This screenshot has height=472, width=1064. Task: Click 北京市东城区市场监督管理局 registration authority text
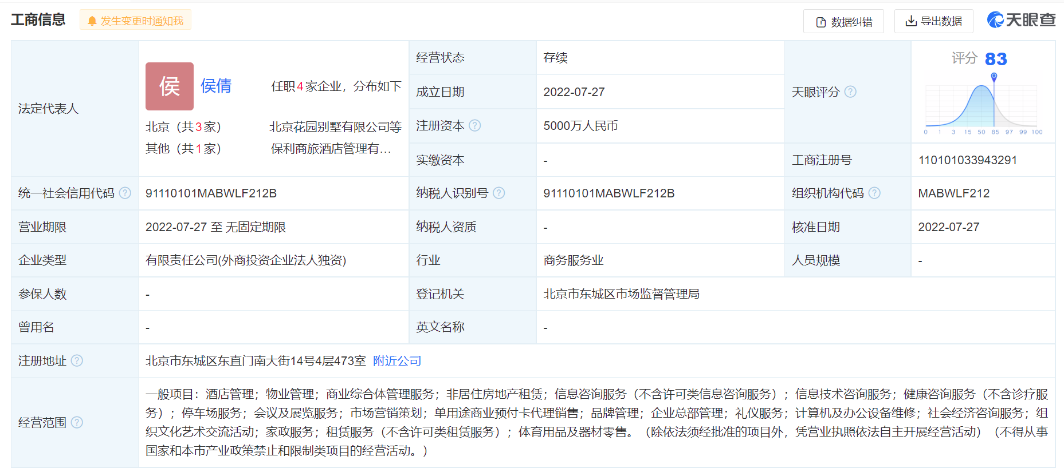(x=622, y=294)
